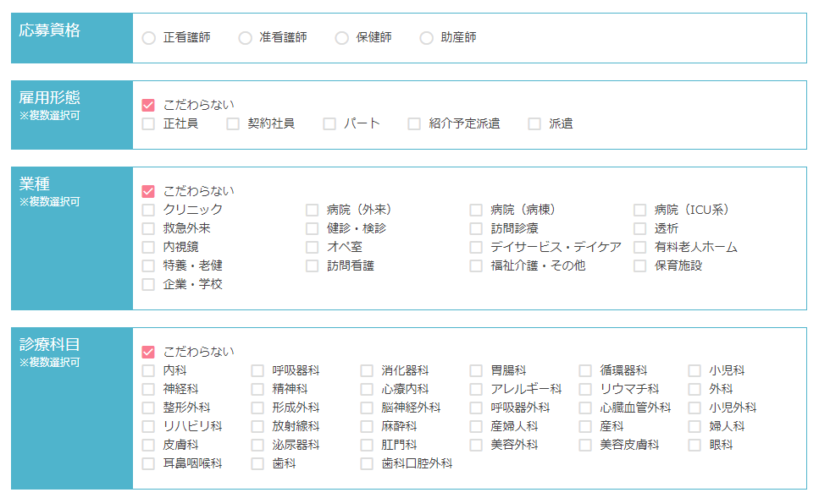Enable the 心臓血管外科 checkbox
819x498 pixels.
(x=585, y=408)
